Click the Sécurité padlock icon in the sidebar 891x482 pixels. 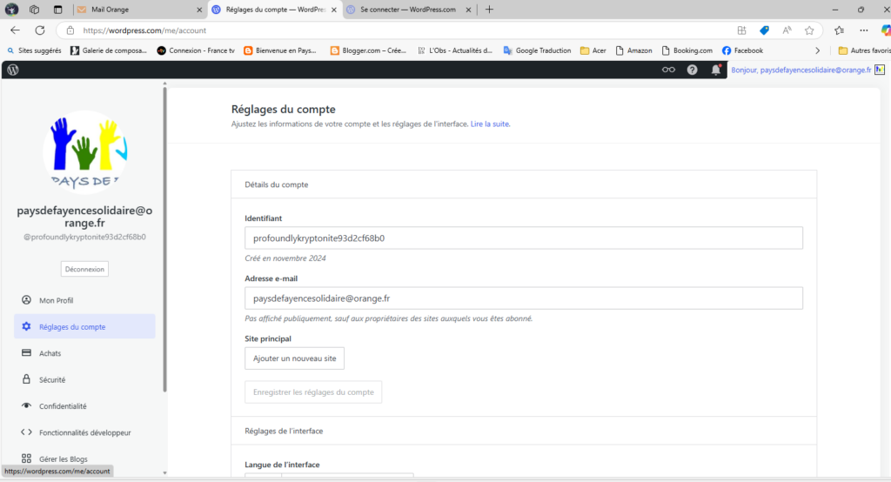pos(26,379)
